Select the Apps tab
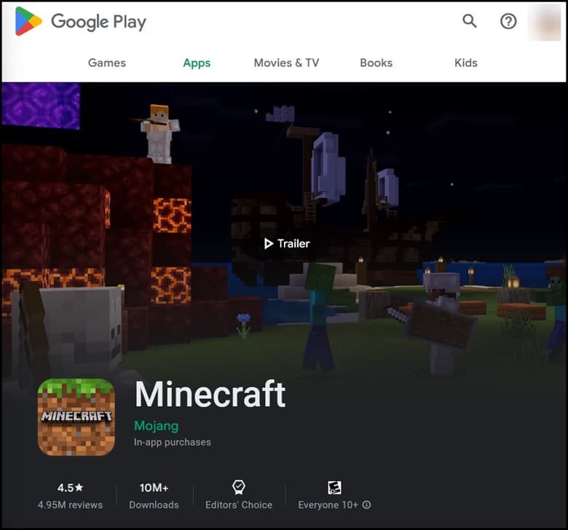 click(x=197, y=63)
